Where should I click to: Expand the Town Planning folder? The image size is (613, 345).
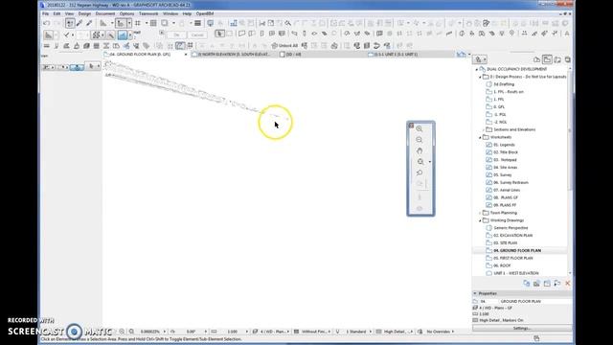tap(480, 213)
